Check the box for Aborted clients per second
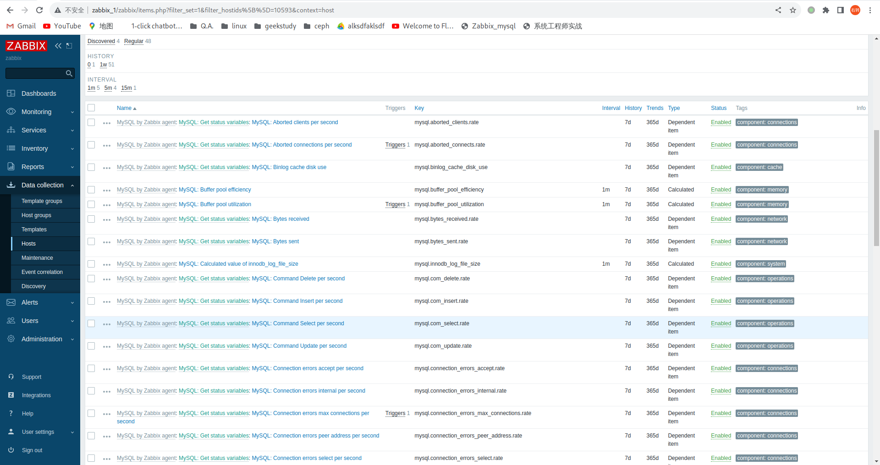This screenshot has height=465, width=880. 91,122
